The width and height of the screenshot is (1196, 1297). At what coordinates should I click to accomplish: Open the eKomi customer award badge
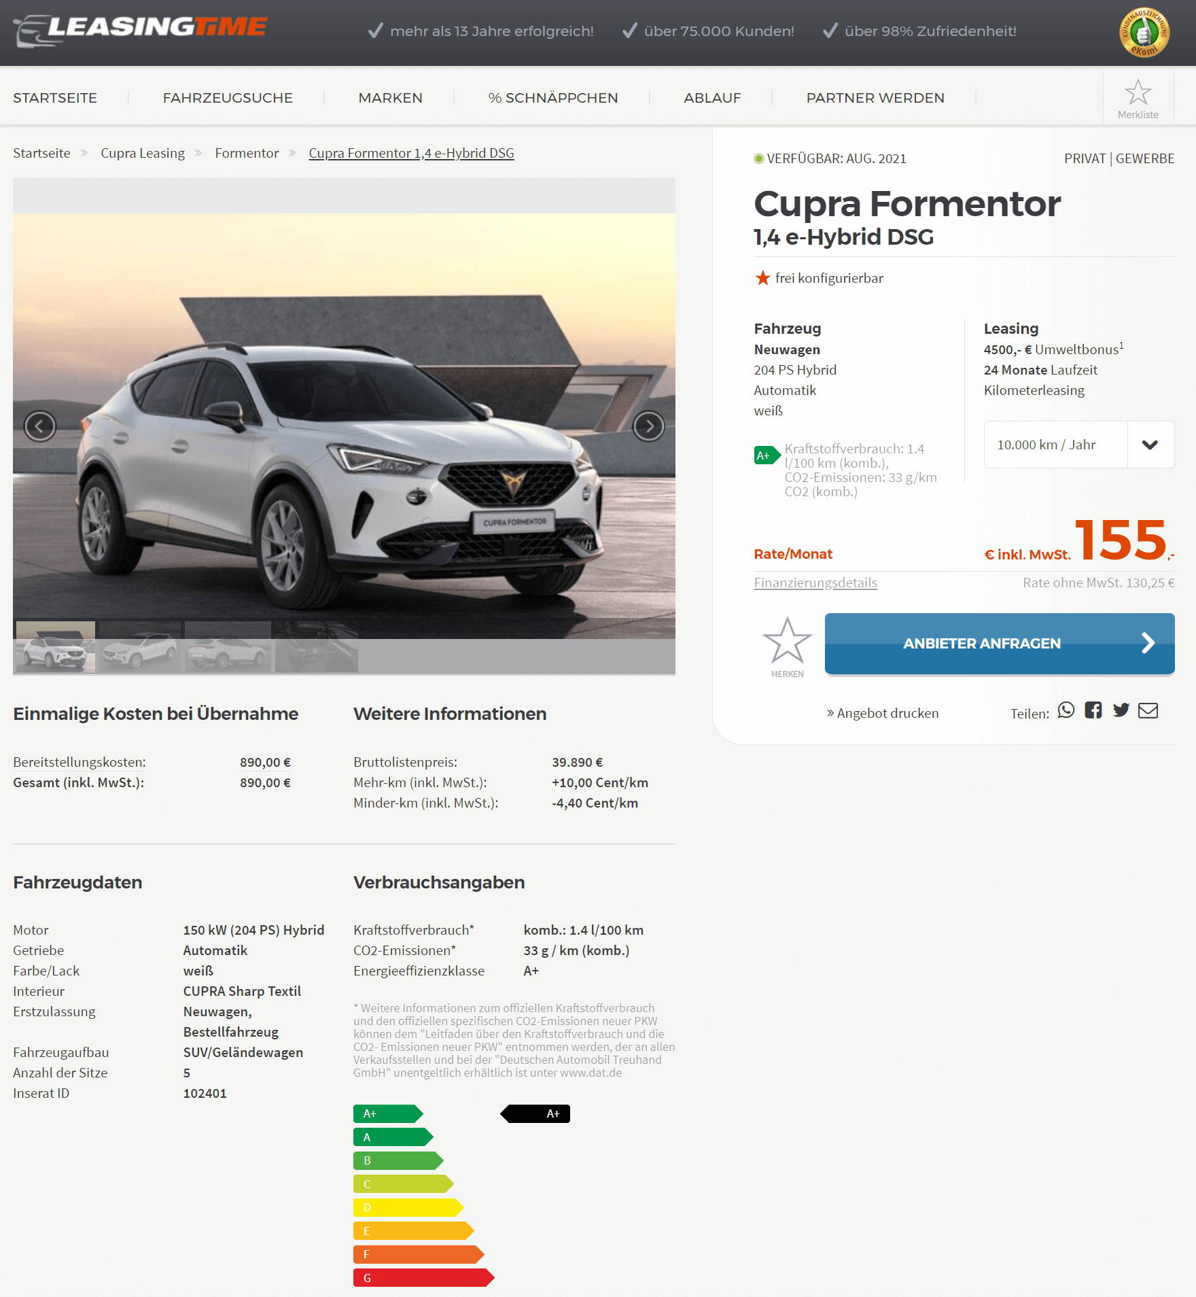coord(1144,33)
